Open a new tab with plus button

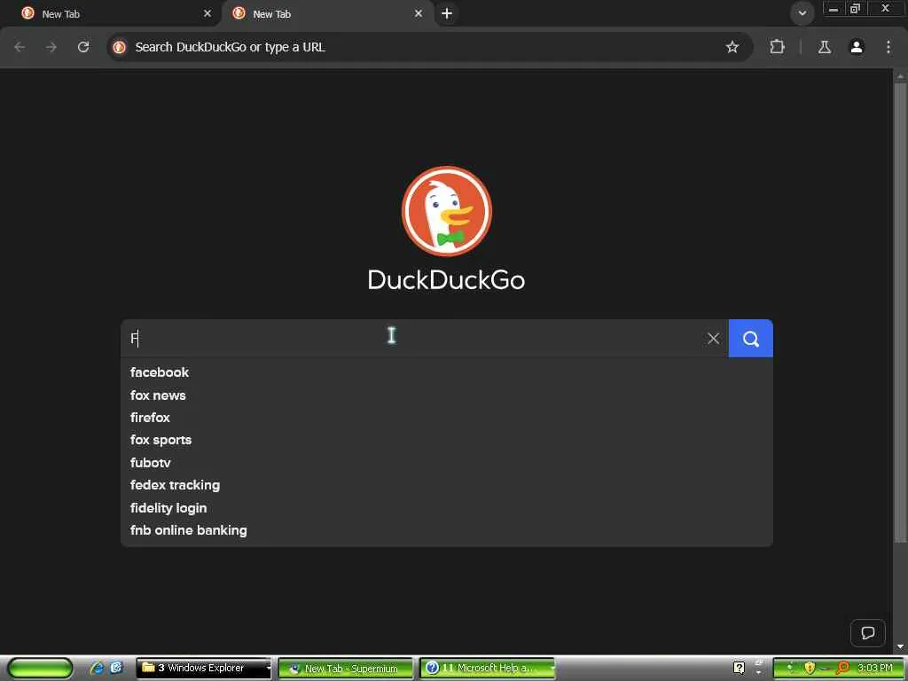click(x=447, y=13)
